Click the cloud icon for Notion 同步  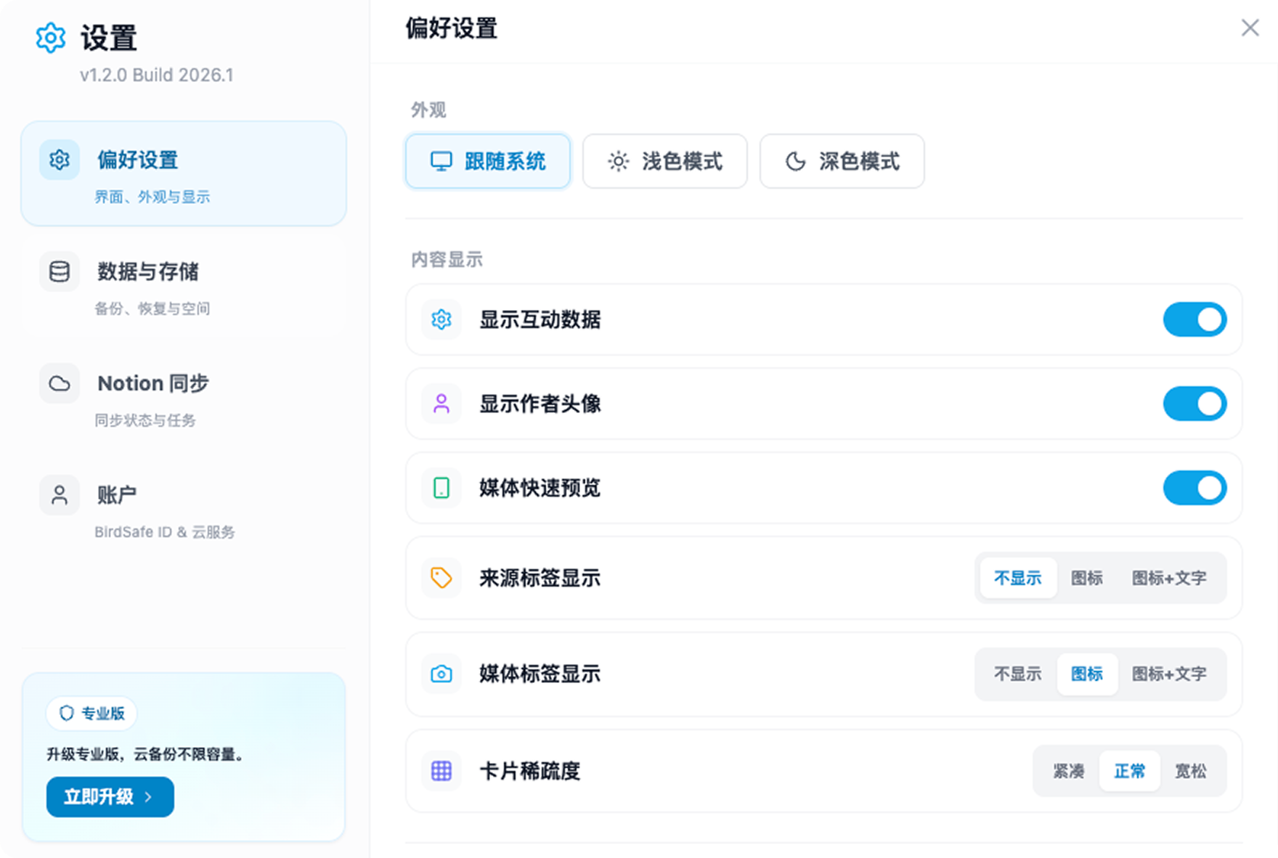click(x=60, y=383)
